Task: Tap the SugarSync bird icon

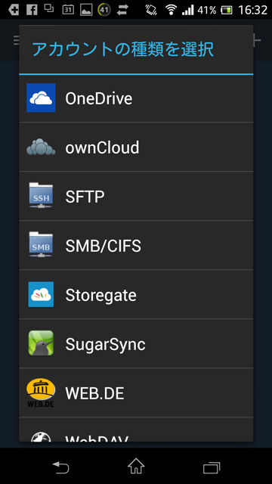Action: point(41,343)
